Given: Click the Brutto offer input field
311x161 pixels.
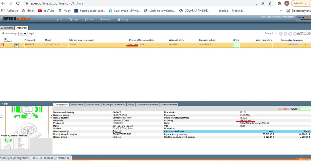Looking at the screenshot, I should coord(305,109).
